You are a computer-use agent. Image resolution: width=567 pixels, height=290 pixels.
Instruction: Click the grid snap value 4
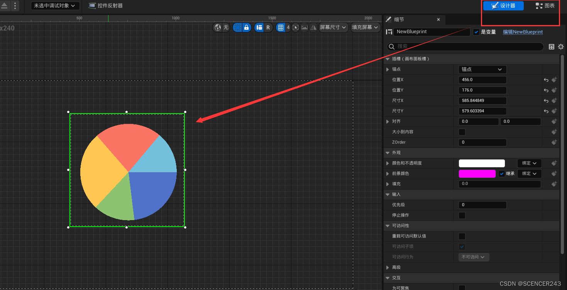tap(288, 27)
